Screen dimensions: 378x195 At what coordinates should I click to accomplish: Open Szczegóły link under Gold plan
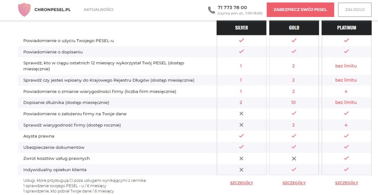(294, 183)
